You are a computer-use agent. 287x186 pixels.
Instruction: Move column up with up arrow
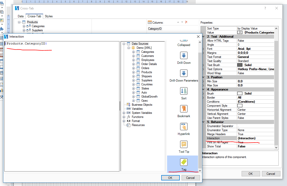click(178, 22)
